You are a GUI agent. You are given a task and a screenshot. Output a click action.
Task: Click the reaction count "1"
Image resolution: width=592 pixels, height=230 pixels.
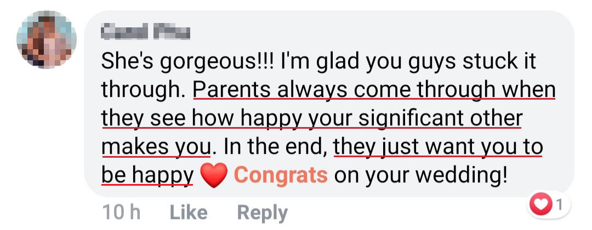point(559,206)
